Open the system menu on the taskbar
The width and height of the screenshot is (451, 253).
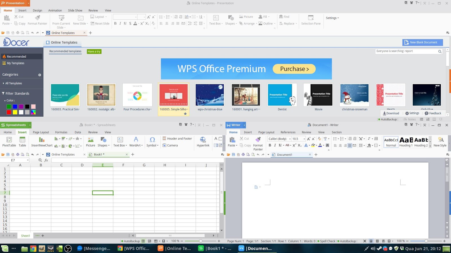(5, 248)
